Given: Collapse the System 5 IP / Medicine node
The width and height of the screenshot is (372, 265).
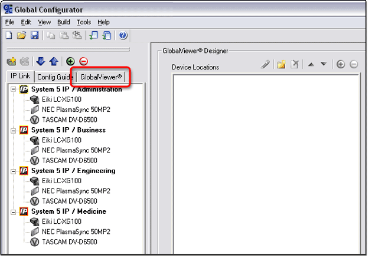Looking at the screenshot, I should pos(14,211).
